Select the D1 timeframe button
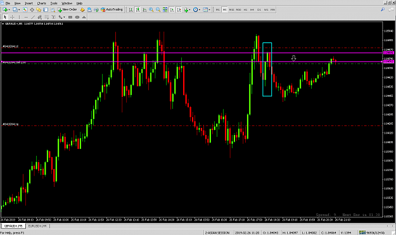396x235 pixels. coord(259,10)
